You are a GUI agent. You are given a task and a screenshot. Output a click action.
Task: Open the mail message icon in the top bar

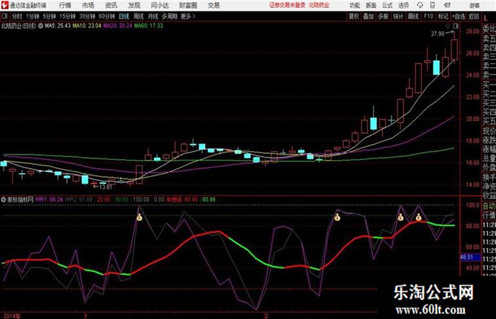447,5
